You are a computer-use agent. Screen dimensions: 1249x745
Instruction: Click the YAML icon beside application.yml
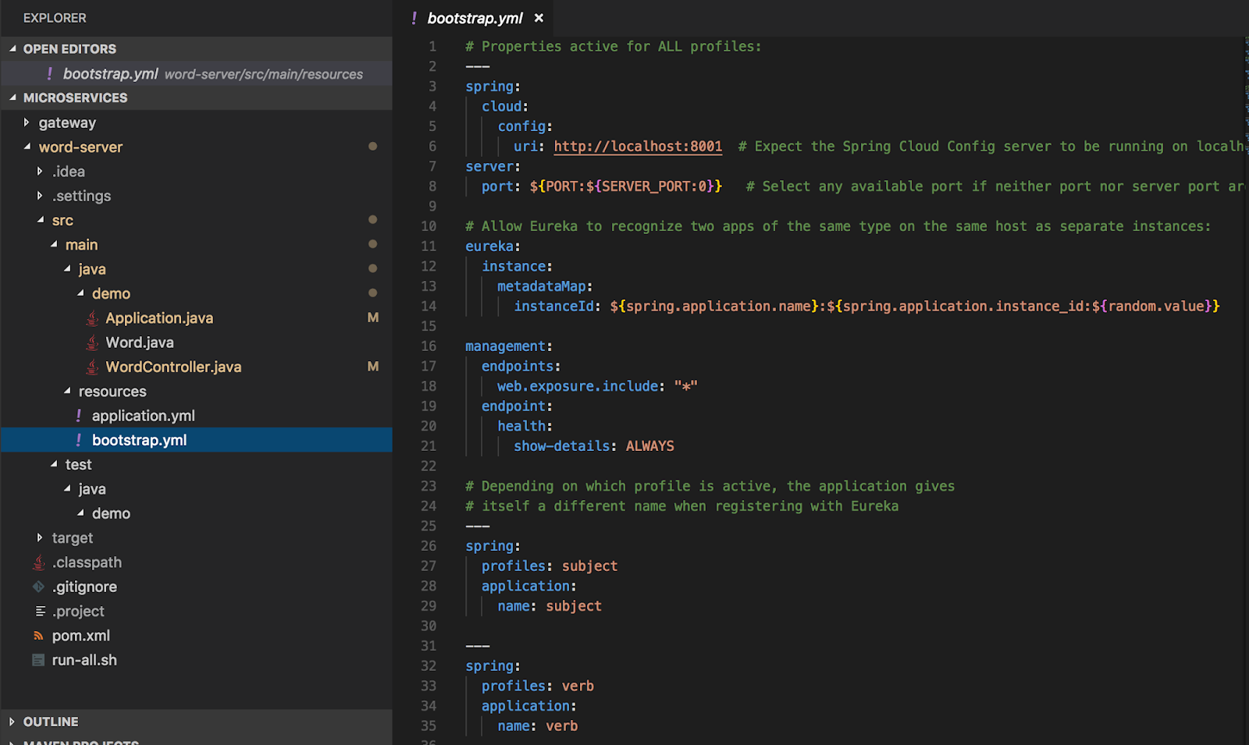coord(79,416)
